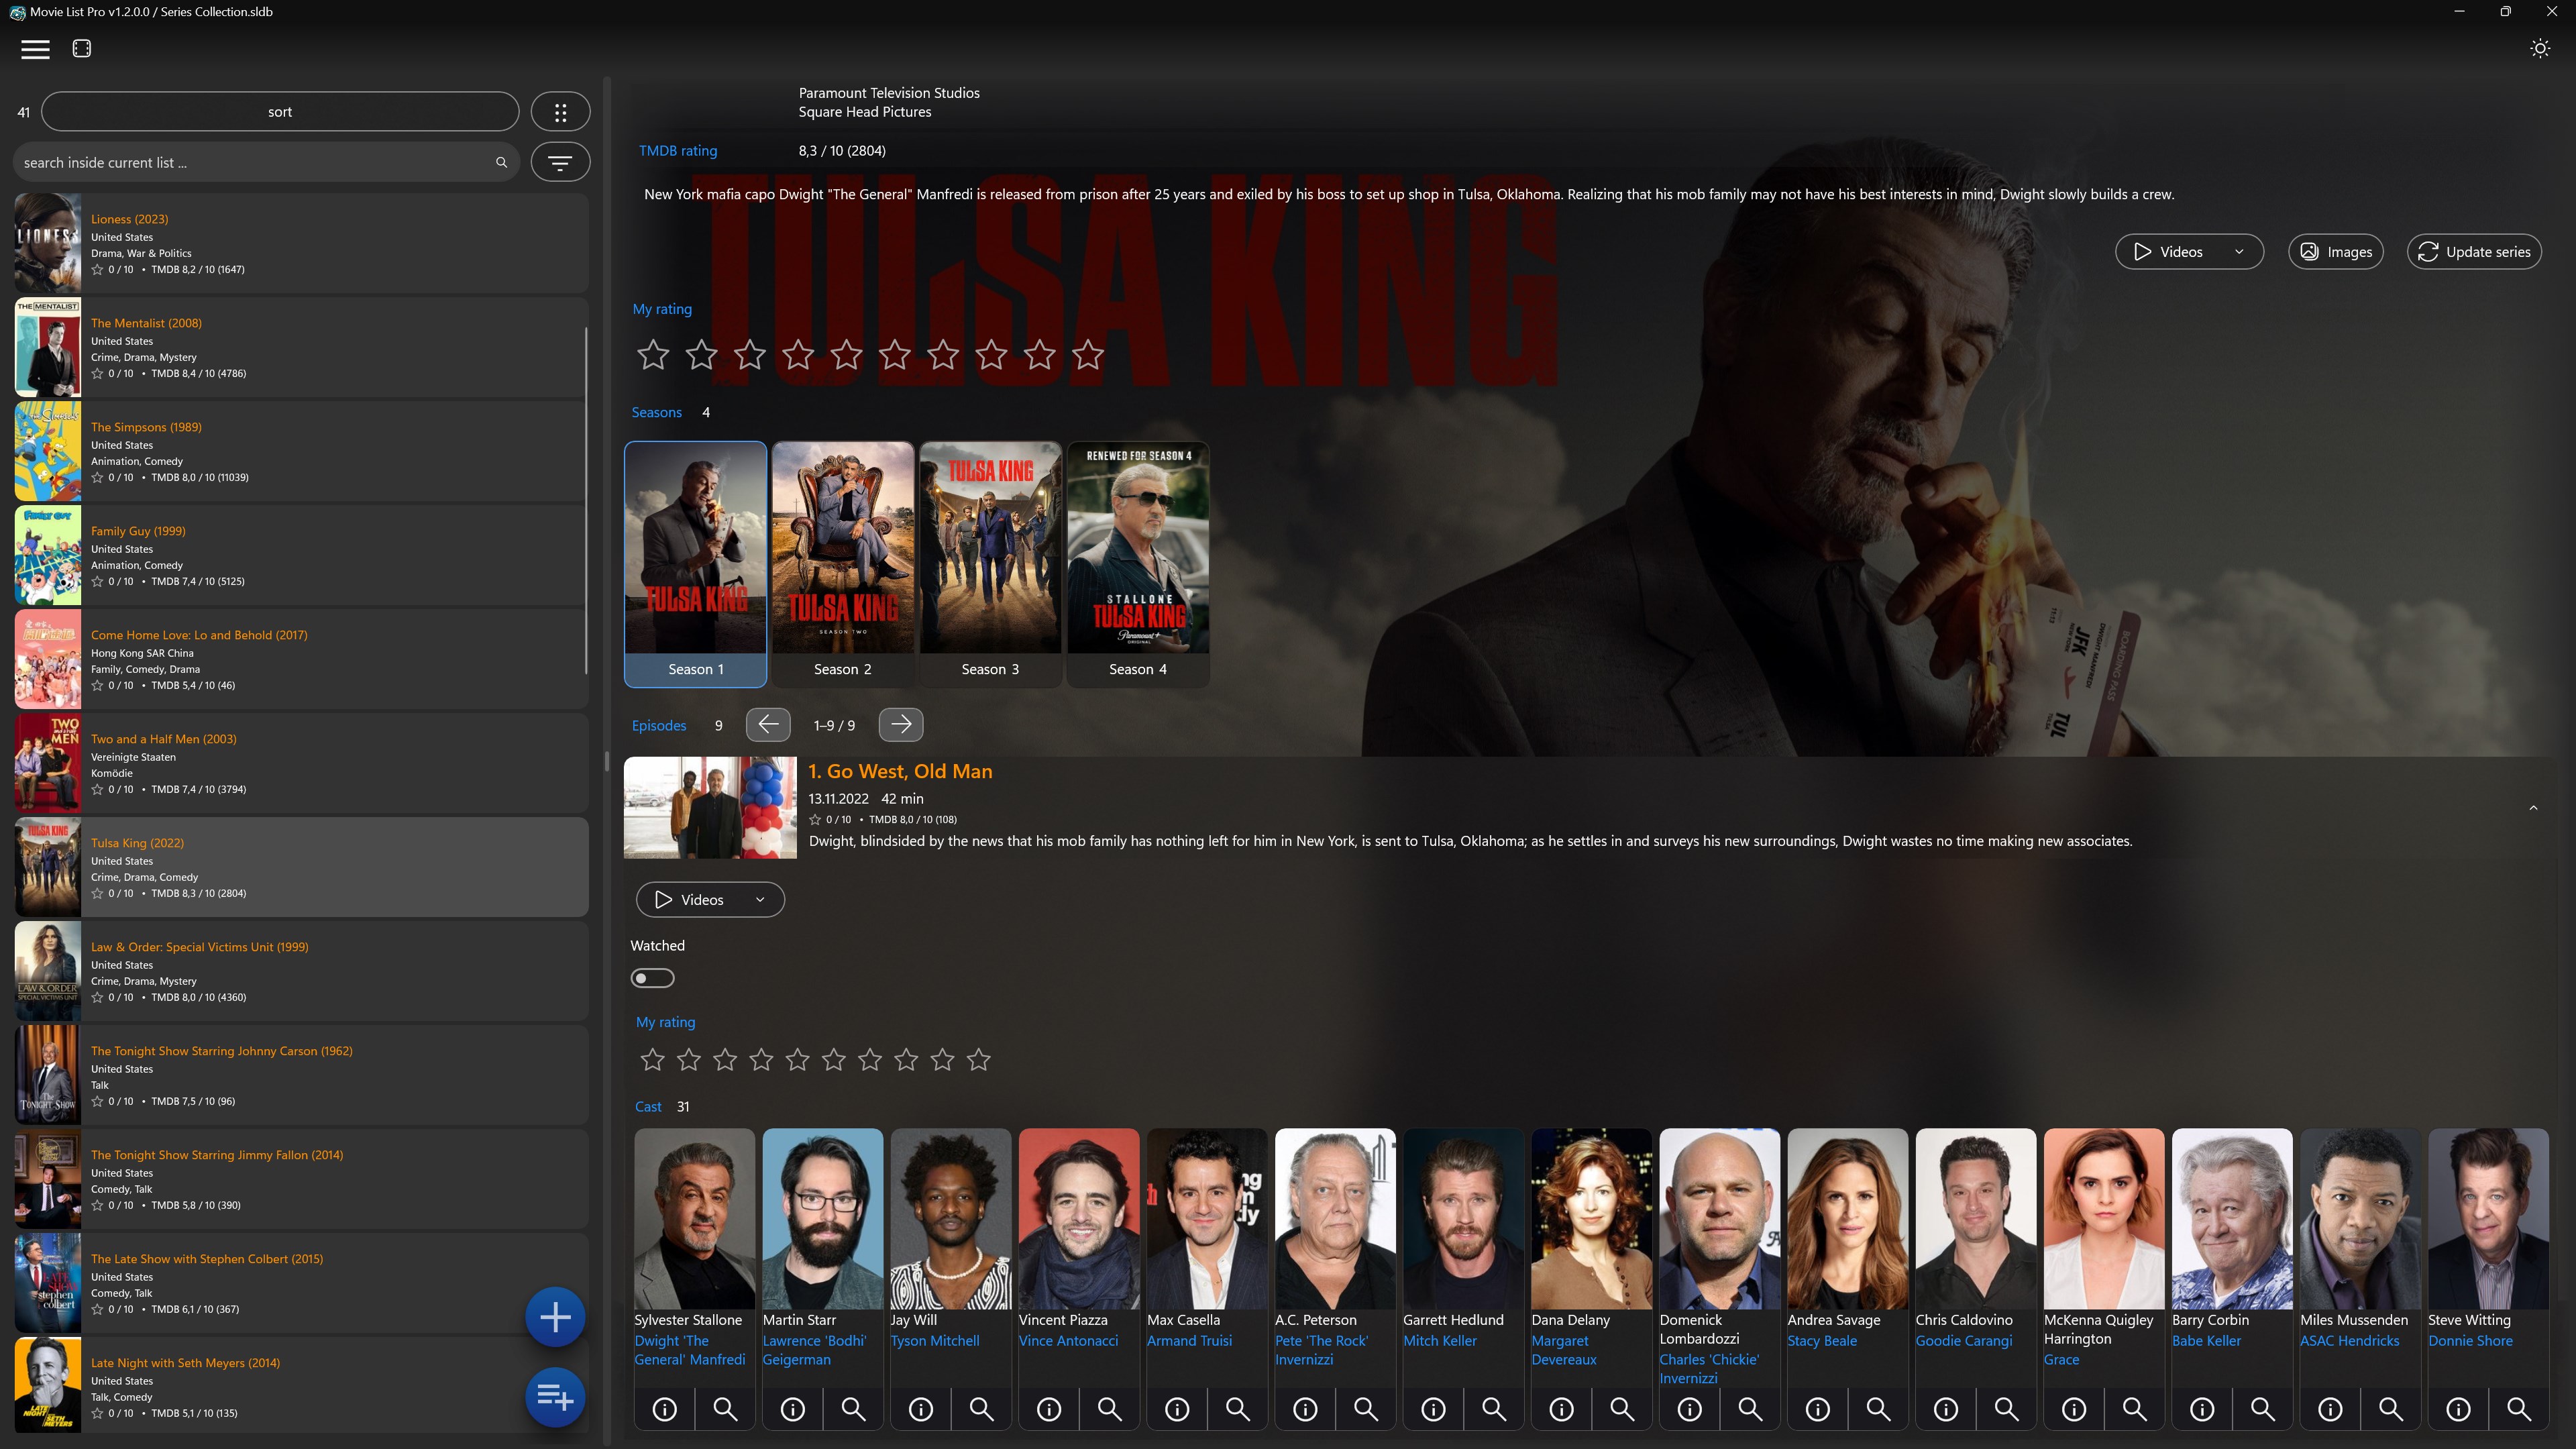Rate the series one star
The width and height of the screenshot is (2576, 1449).
[653, 354]
